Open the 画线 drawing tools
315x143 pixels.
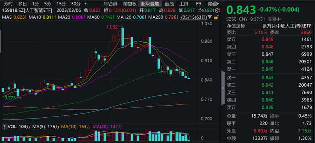point(169,3)
